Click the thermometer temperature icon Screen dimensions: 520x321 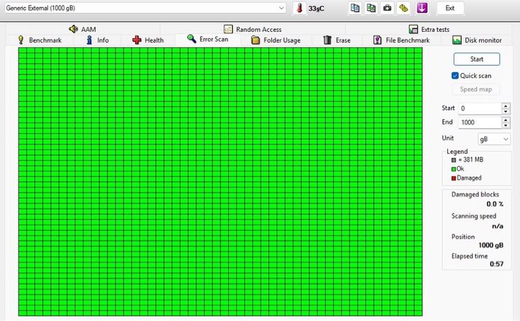pos(300,8)
